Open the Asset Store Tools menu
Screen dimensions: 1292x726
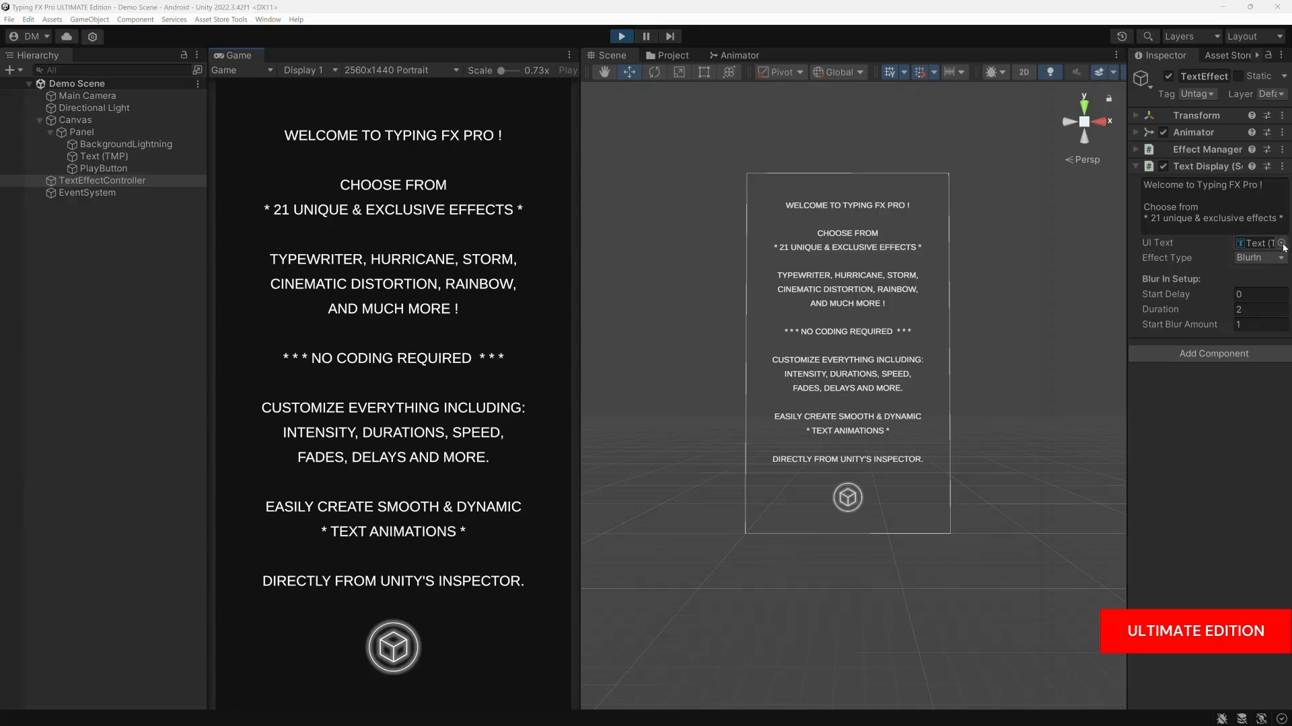pyautogui.click(x=221, y=19)
